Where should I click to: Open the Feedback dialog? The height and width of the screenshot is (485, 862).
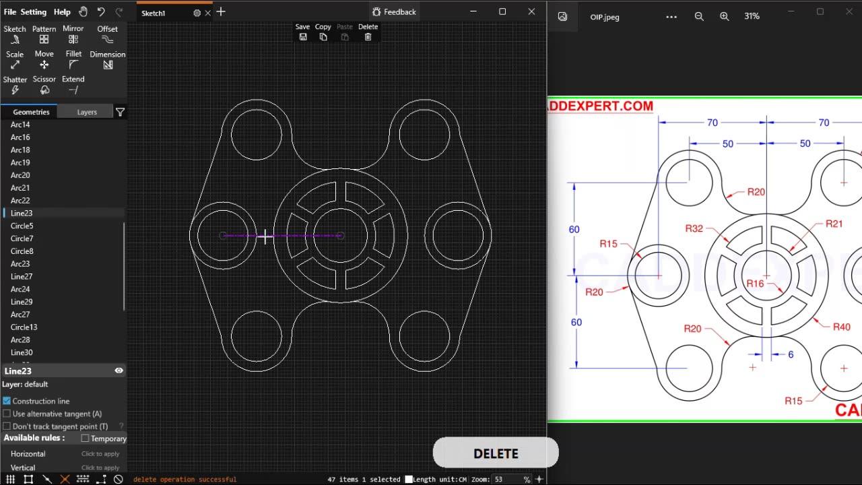[394, 11]
